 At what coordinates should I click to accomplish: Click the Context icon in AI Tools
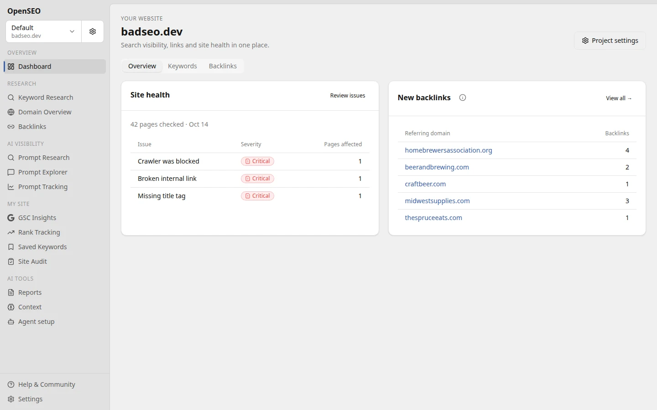tap(11, 307)
